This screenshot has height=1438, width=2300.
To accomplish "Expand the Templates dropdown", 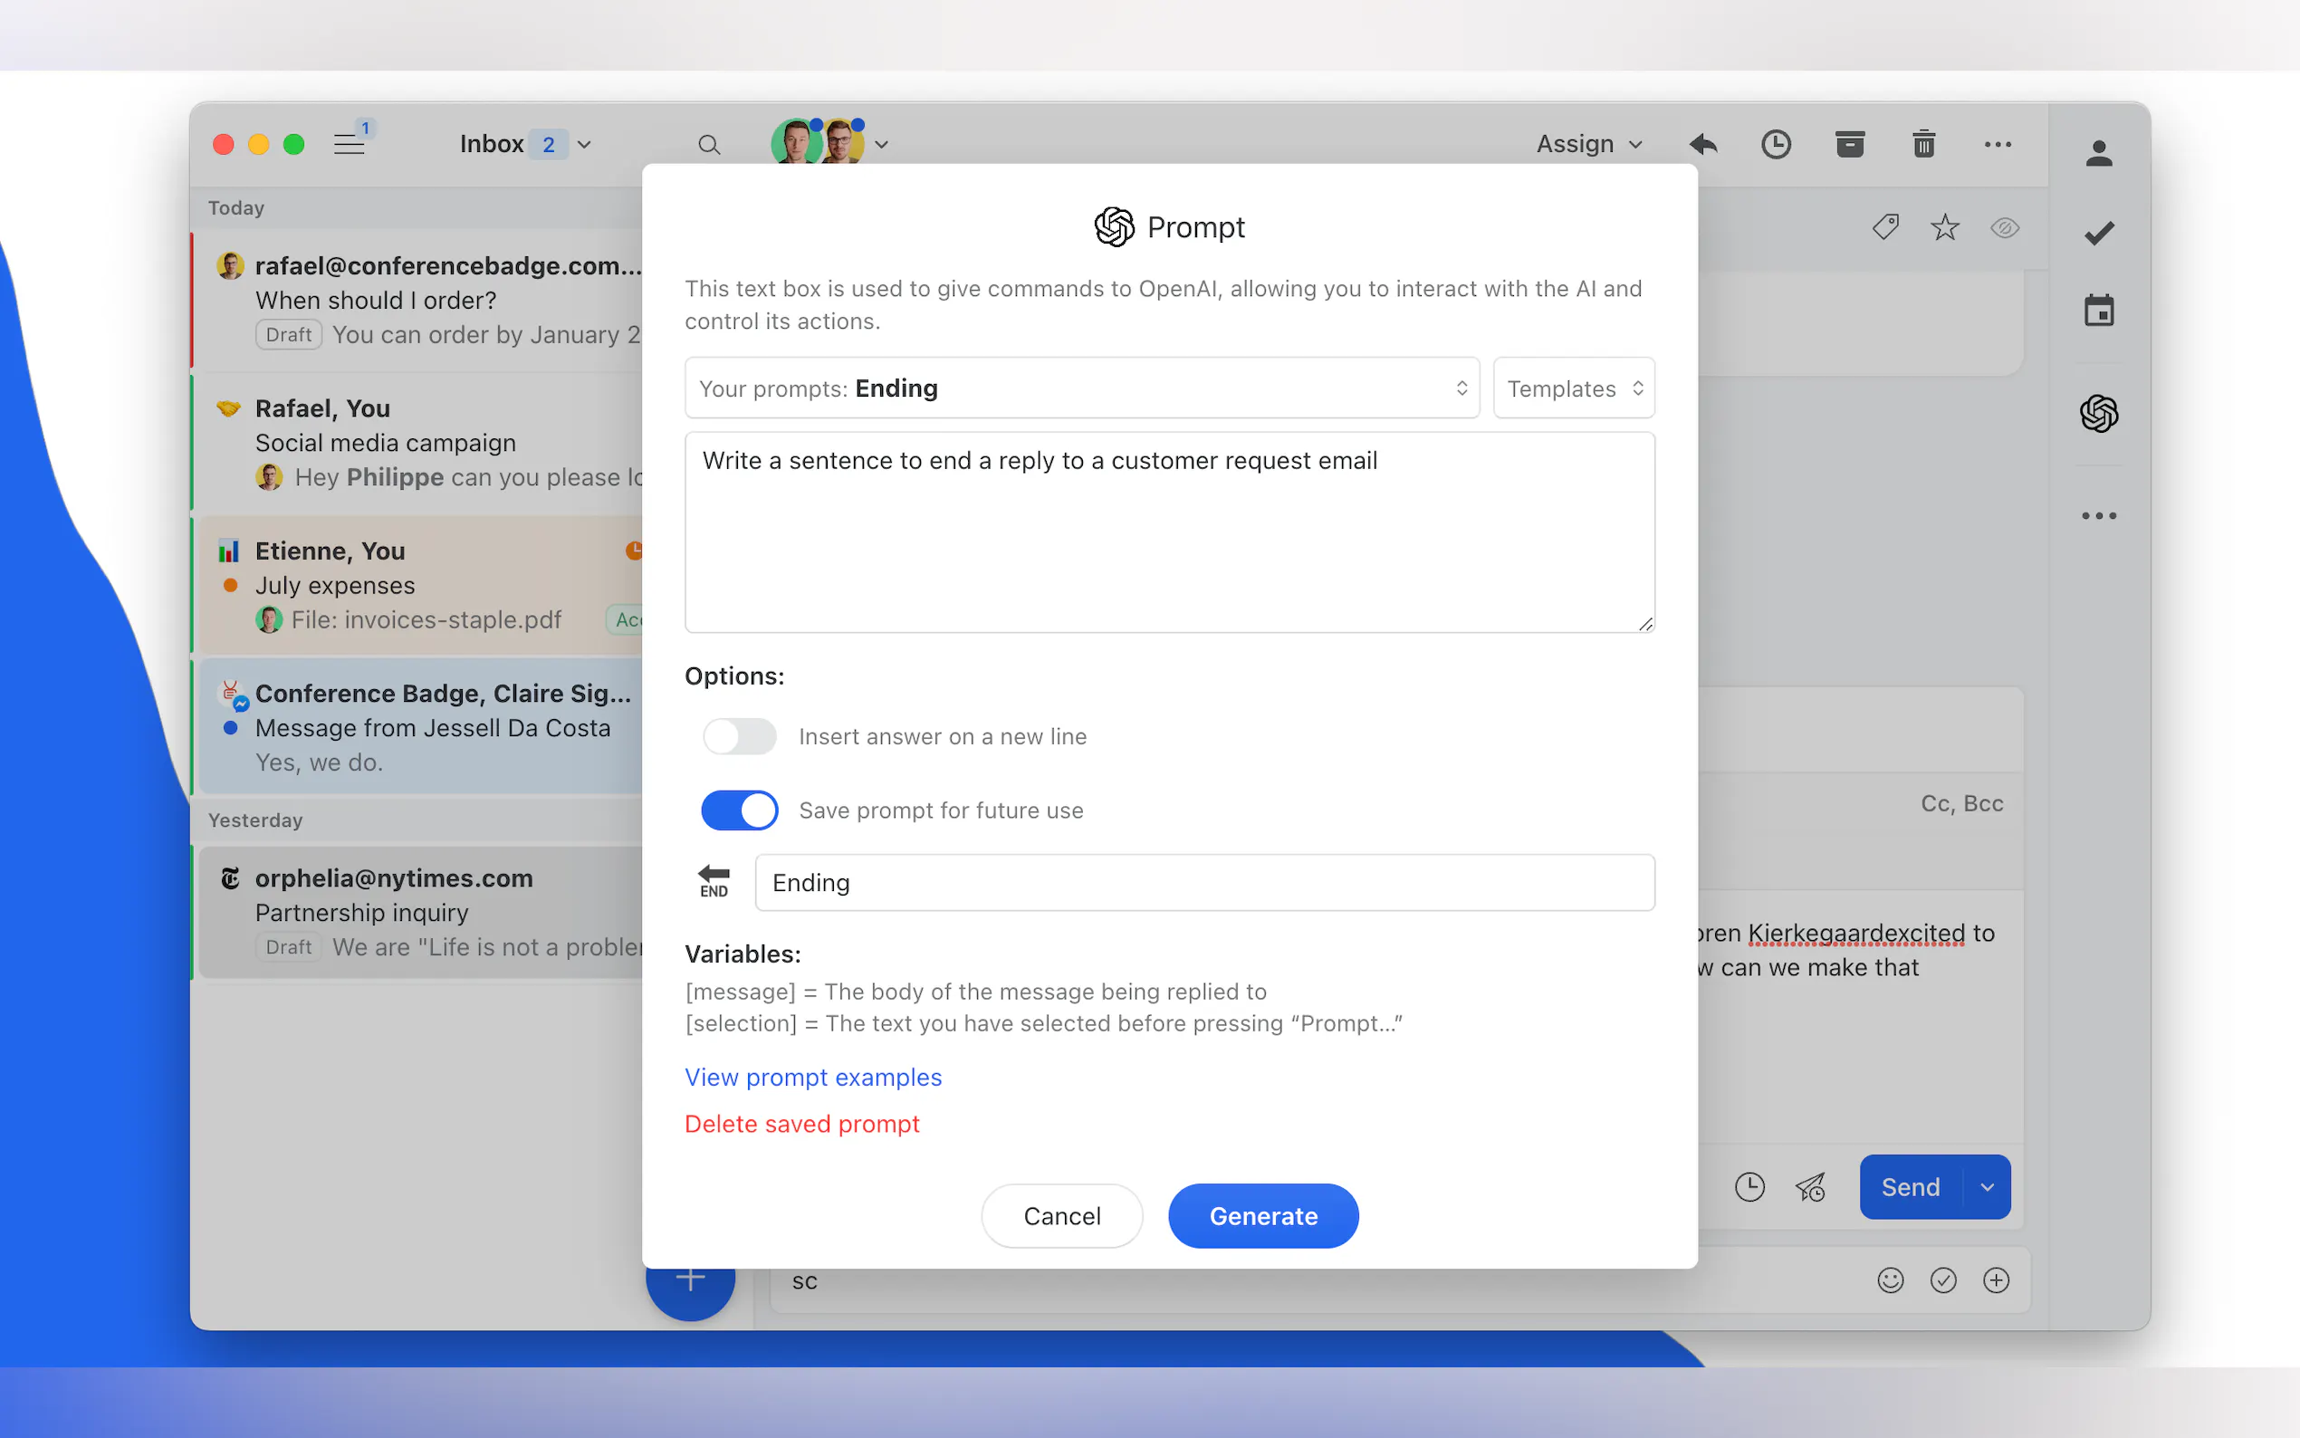I will tap(1574, 388).
